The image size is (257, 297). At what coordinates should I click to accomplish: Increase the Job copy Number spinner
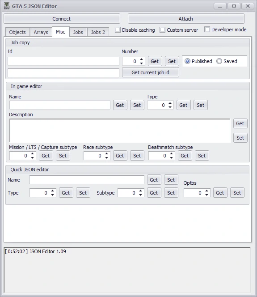[x=141, y=59]
